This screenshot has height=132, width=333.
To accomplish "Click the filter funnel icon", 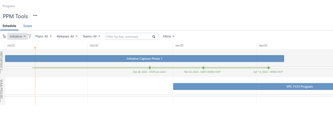I will point(30,36).
